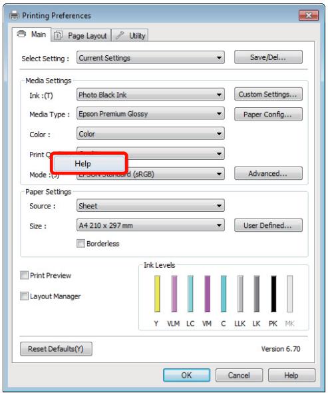
Task: Click the Media Settings group label
Action: pyautogui.click(x=49, y=81)
